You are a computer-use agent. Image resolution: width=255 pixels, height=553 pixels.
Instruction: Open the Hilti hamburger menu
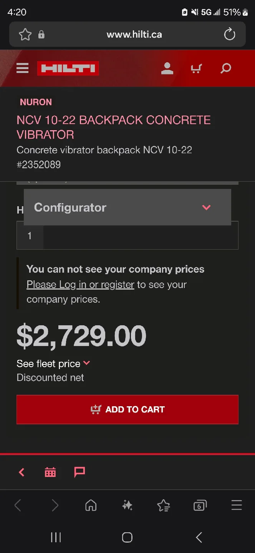click(23, 69)
